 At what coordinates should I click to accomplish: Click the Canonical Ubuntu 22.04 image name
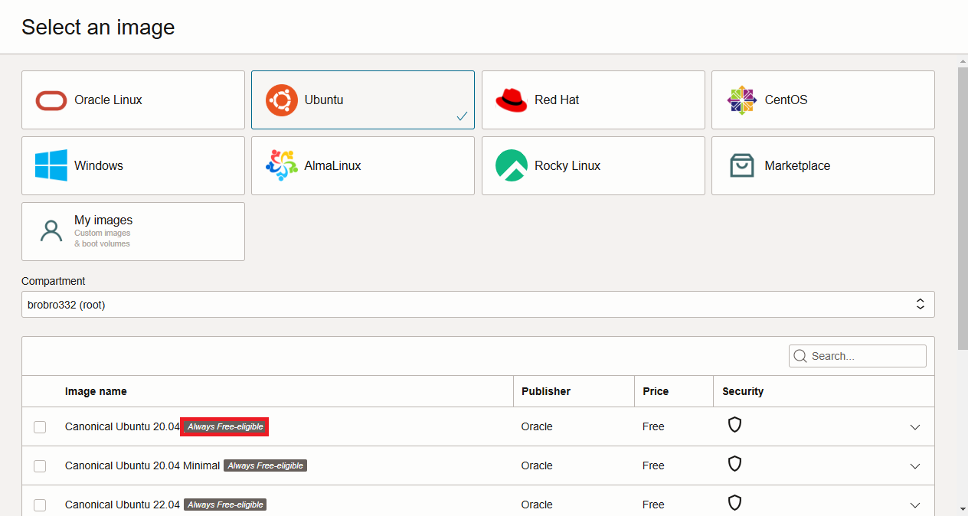(x=123, y=505)
